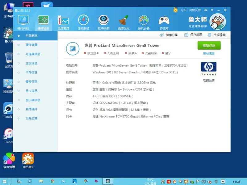Open Chrome from the taskbar
247x185 pixels.
pos(52,181)
